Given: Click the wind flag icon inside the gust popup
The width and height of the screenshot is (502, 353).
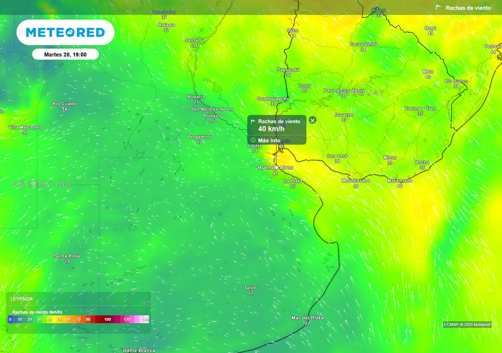Looking at the screenshot, I should point(253,120).
